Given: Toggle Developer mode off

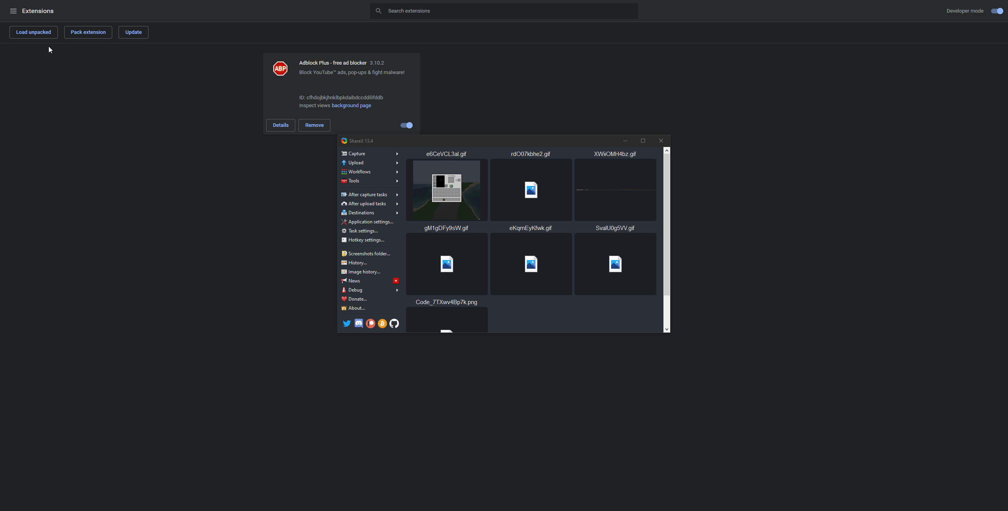Looking at the screenshot, I should pos(997,11).
